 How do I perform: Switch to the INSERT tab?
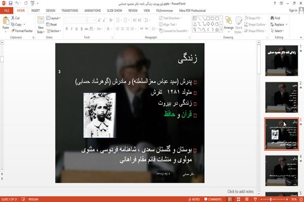pos(35,11)
